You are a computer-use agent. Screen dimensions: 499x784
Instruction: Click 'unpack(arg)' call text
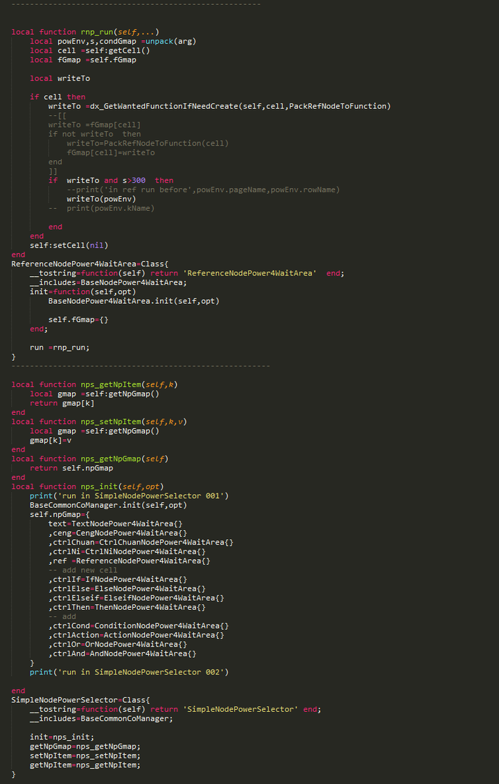170,41
